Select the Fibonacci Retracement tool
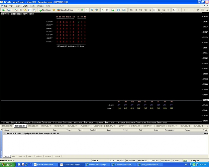The width and height of the screenshot is (209, 167). tap(202, 10)
